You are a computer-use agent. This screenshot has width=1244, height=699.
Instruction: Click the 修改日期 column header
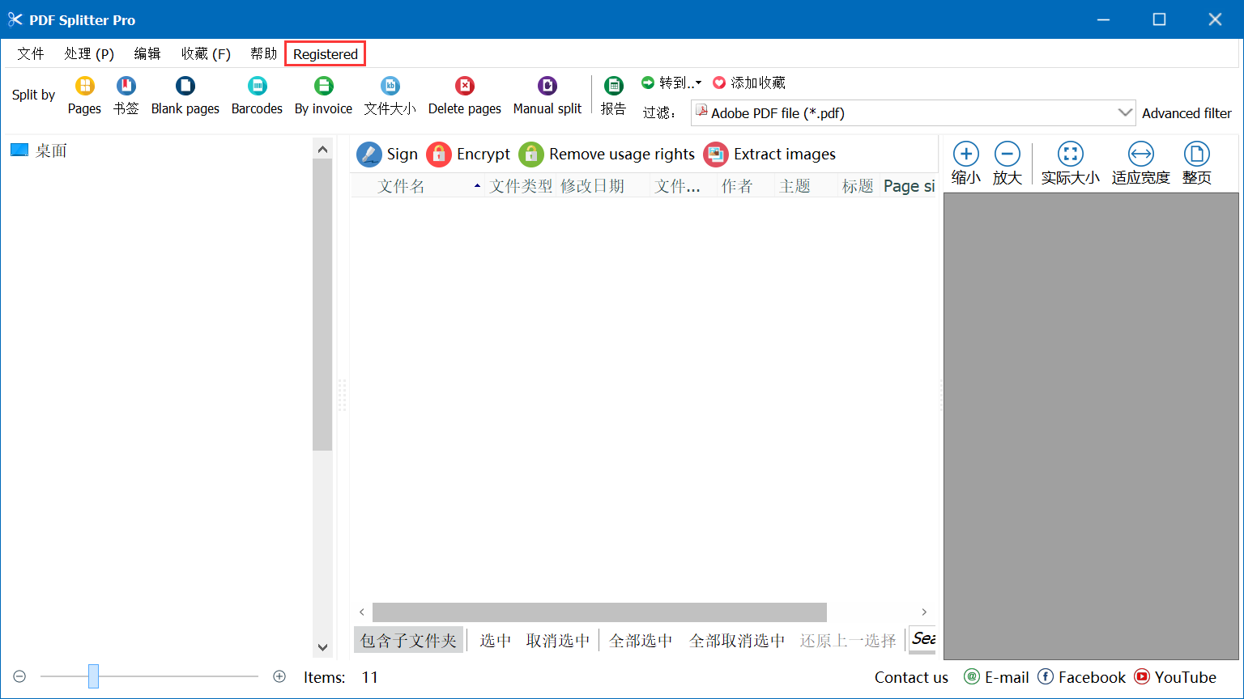(x=603, y=186)
